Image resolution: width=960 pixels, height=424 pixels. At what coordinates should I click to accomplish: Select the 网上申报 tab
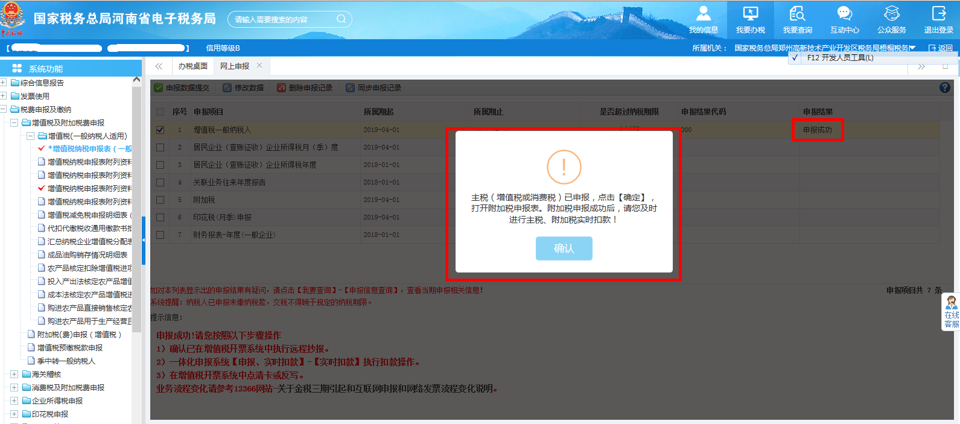click(235, 66)
